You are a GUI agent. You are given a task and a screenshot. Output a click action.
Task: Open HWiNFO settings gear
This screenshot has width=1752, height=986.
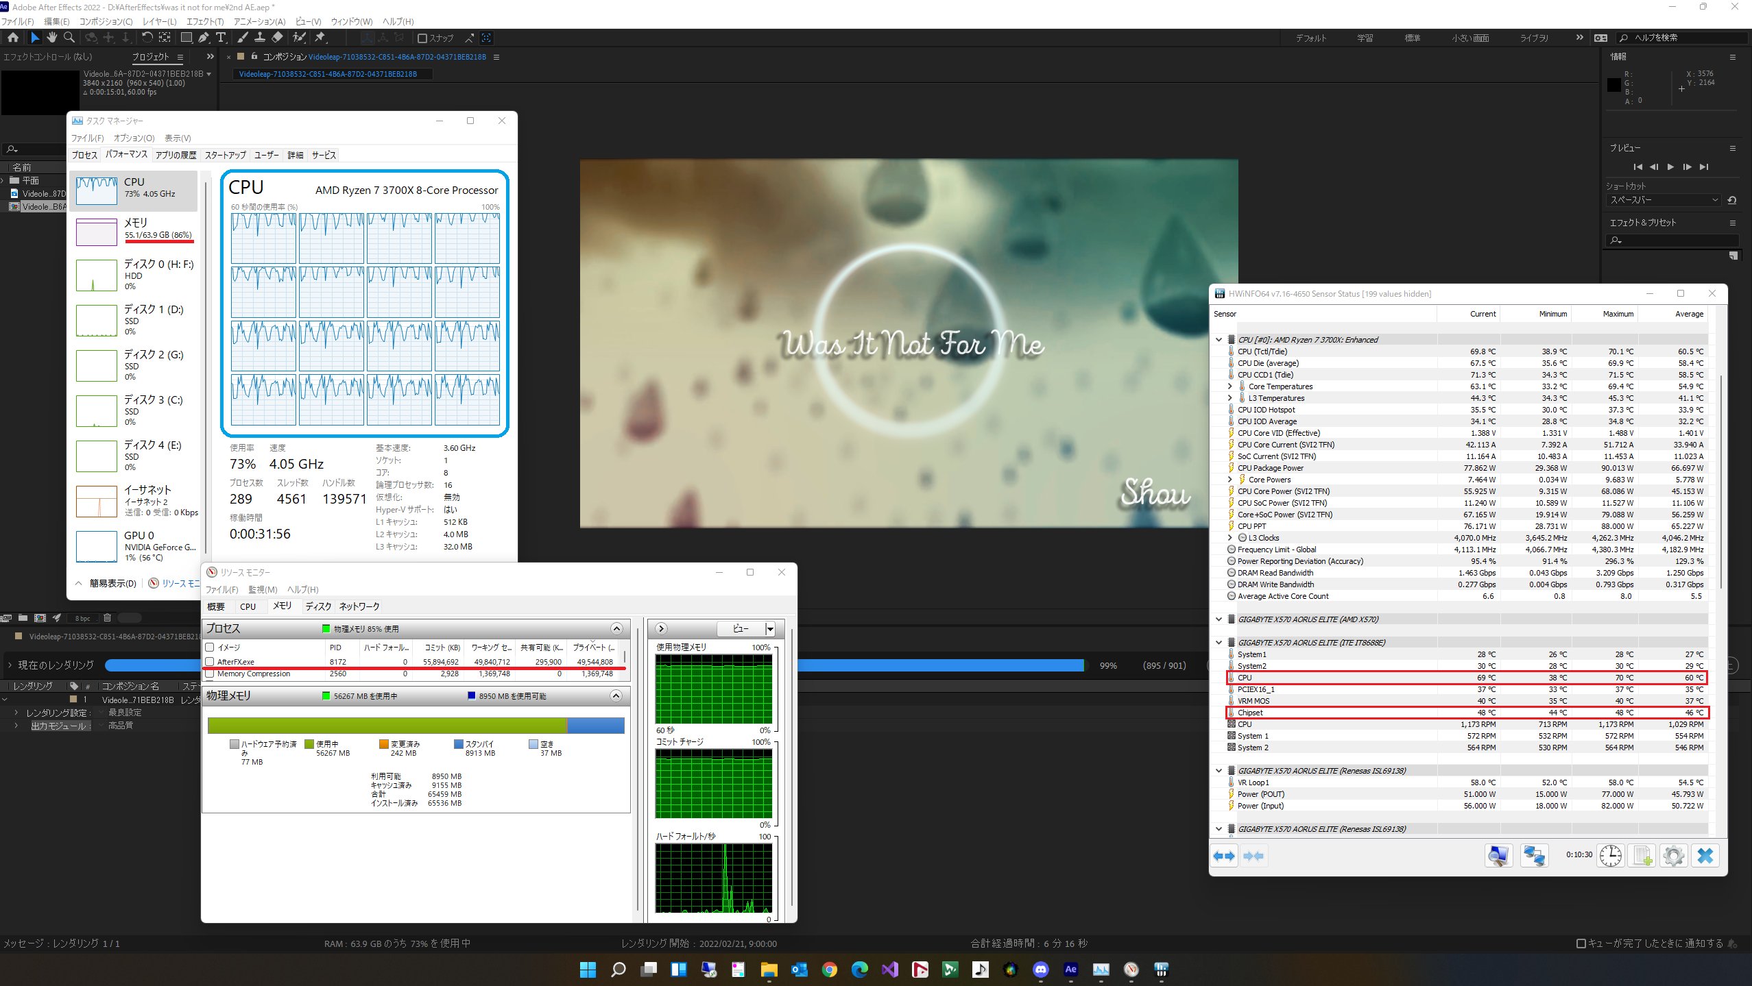1673,856
